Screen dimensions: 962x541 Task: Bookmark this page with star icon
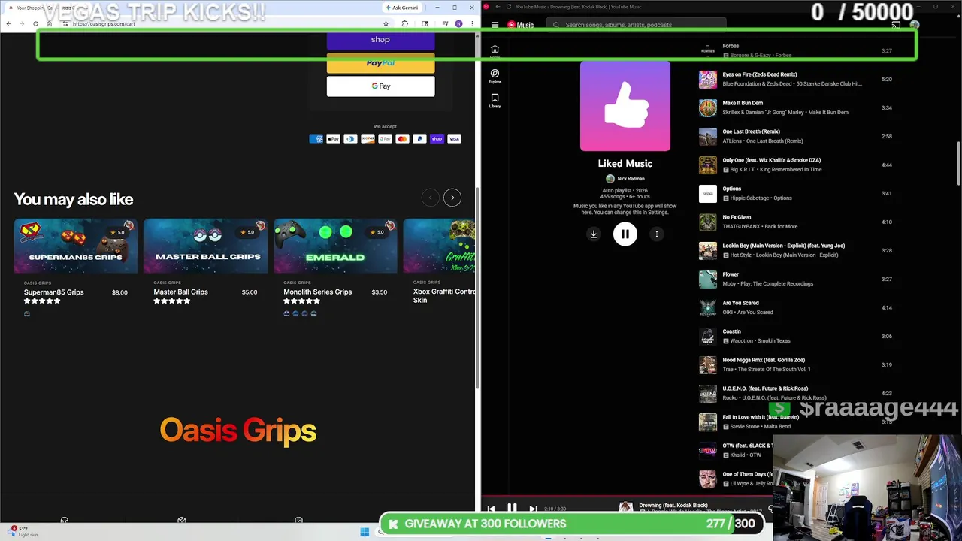tap(386, 24)
